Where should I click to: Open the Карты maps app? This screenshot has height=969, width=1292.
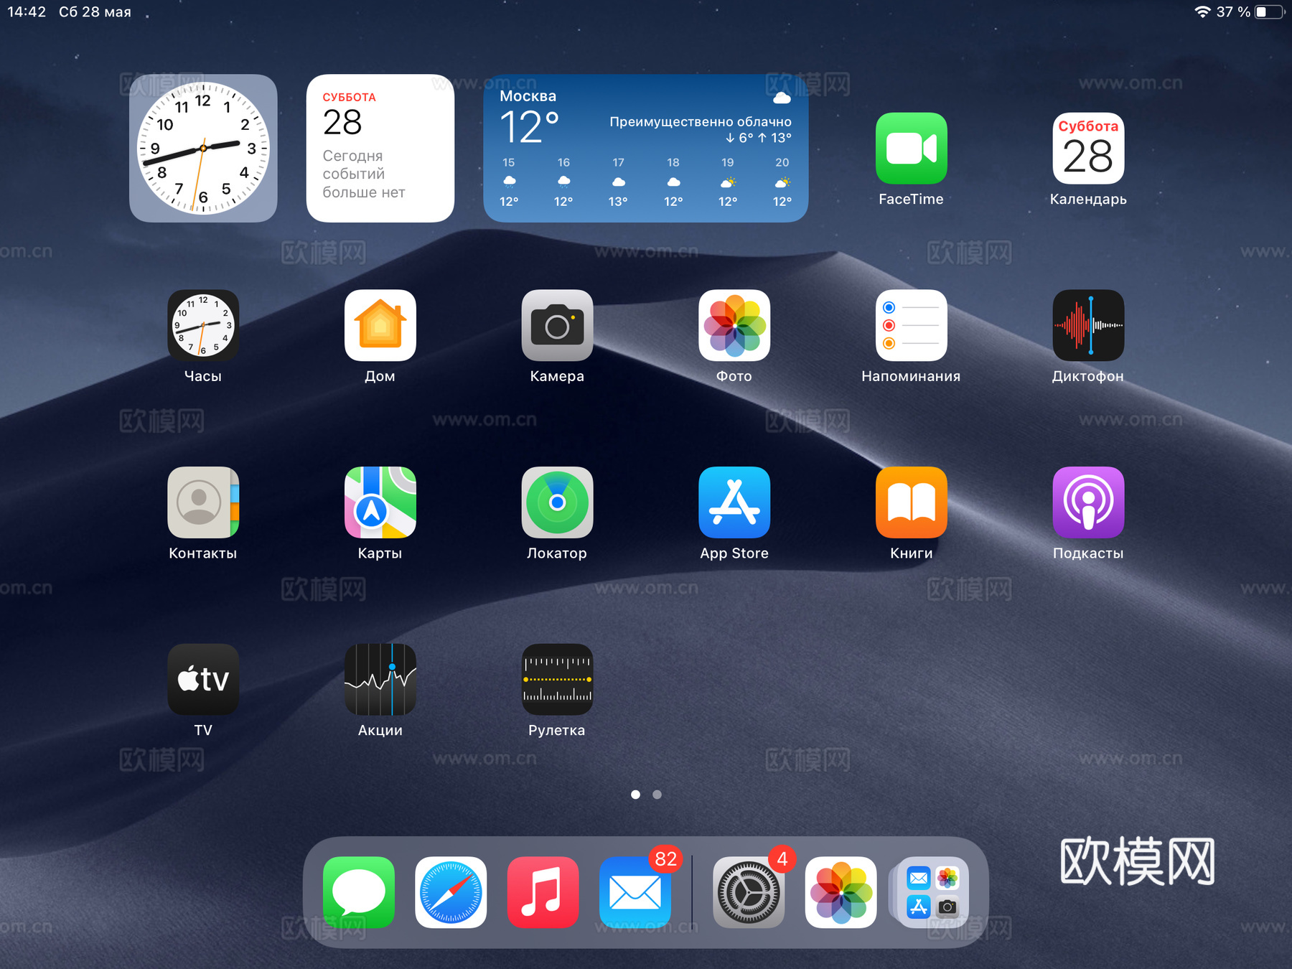(380, 502)
